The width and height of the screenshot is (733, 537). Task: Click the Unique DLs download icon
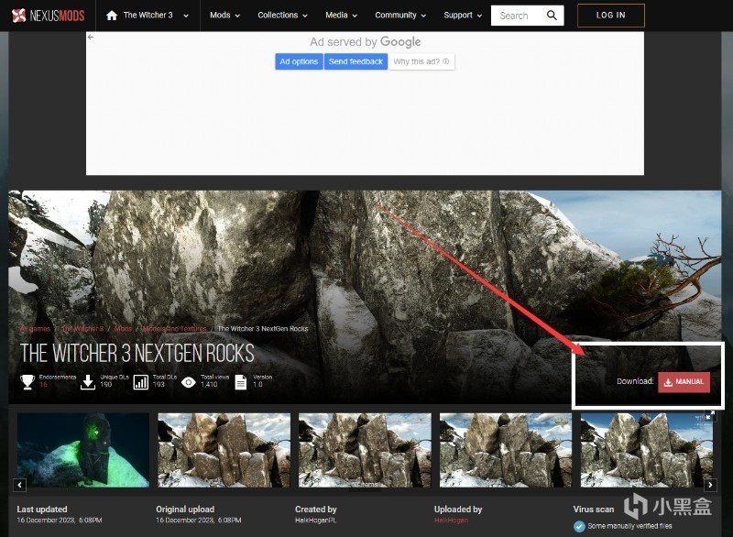88,382
